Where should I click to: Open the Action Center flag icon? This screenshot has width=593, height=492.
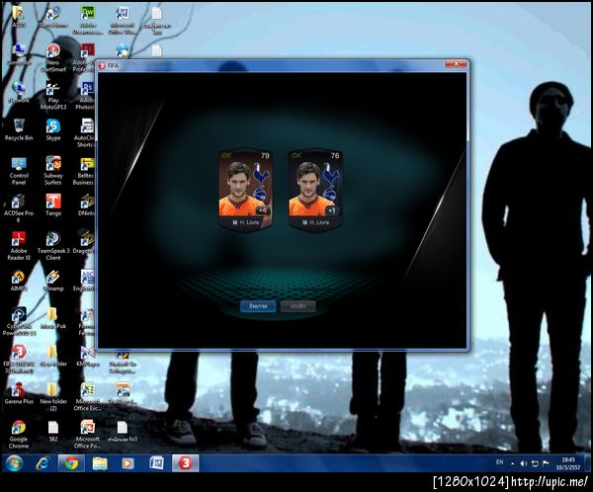pyautogui.click(x=546, y=463)
